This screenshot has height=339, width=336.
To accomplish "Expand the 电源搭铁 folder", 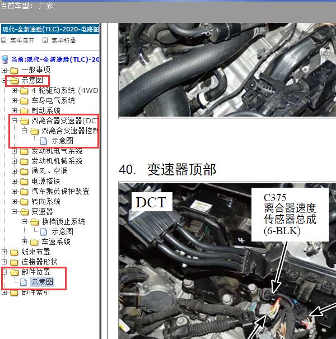I will 14,181.
